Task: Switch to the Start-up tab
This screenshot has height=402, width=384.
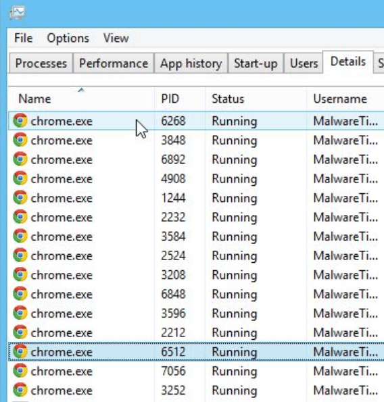Action: [x=256, y=64]
